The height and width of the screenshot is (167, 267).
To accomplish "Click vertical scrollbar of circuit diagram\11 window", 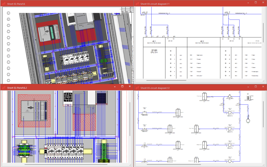I will click(x=263, y=33).
